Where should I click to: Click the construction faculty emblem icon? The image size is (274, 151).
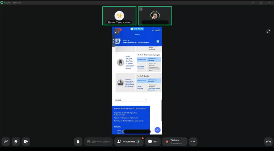click(x=120, y=83)
